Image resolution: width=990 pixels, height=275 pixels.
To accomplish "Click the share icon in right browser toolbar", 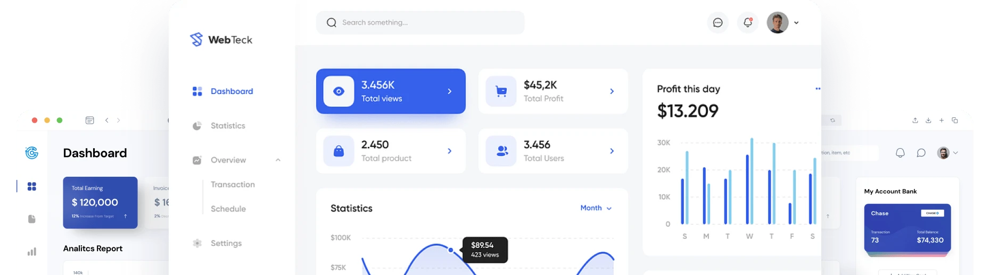I will click(915, 121).
